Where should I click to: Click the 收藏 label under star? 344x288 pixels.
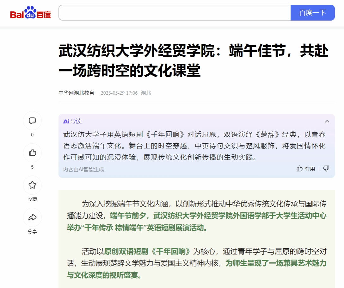coord(32,199)
